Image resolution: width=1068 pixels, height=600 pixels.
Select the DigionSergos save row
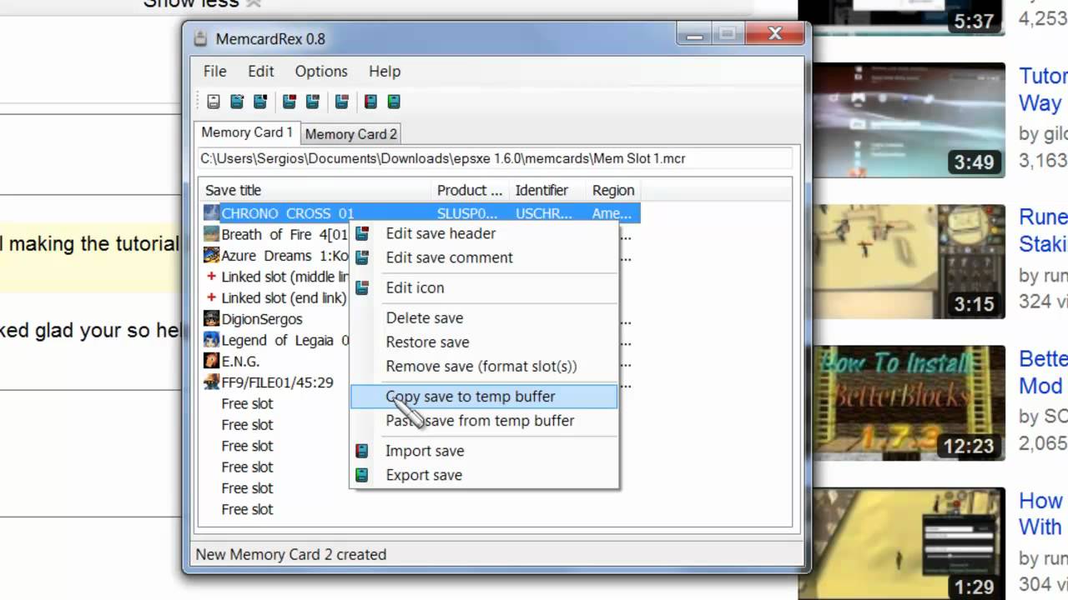276,319
